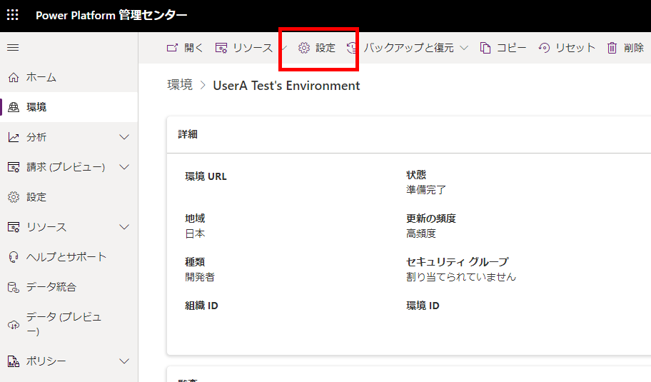Click the 削除 toolbar button label

point(634,48)
